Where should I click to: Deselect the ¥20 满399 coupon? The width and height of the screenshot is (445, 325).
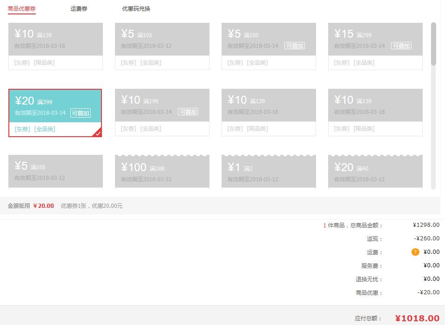[55, 113]
